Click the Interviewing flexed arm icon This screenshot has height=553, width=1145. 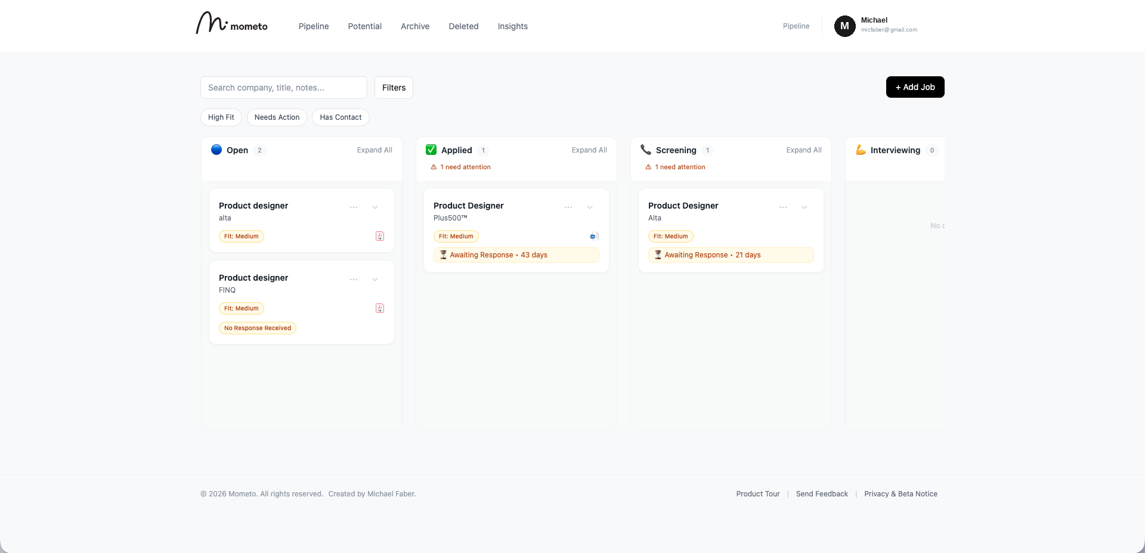(x=861, y=150)
